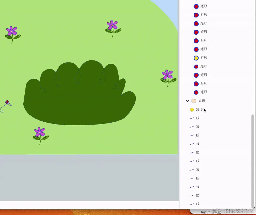Click the red thumbnail of the 矩形 layer above 太阳

pos(196,92)
